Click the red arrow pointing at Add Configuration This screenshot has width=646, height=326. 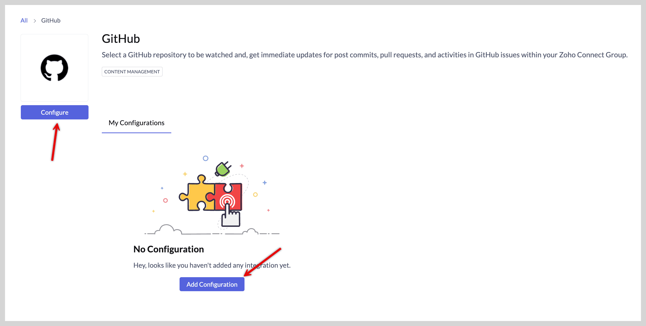tap(263, 262)
